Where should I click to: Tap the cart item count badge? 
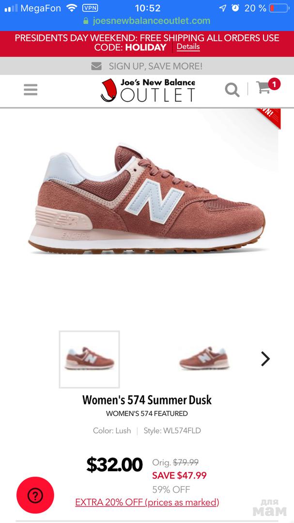(x=274, y=84)
